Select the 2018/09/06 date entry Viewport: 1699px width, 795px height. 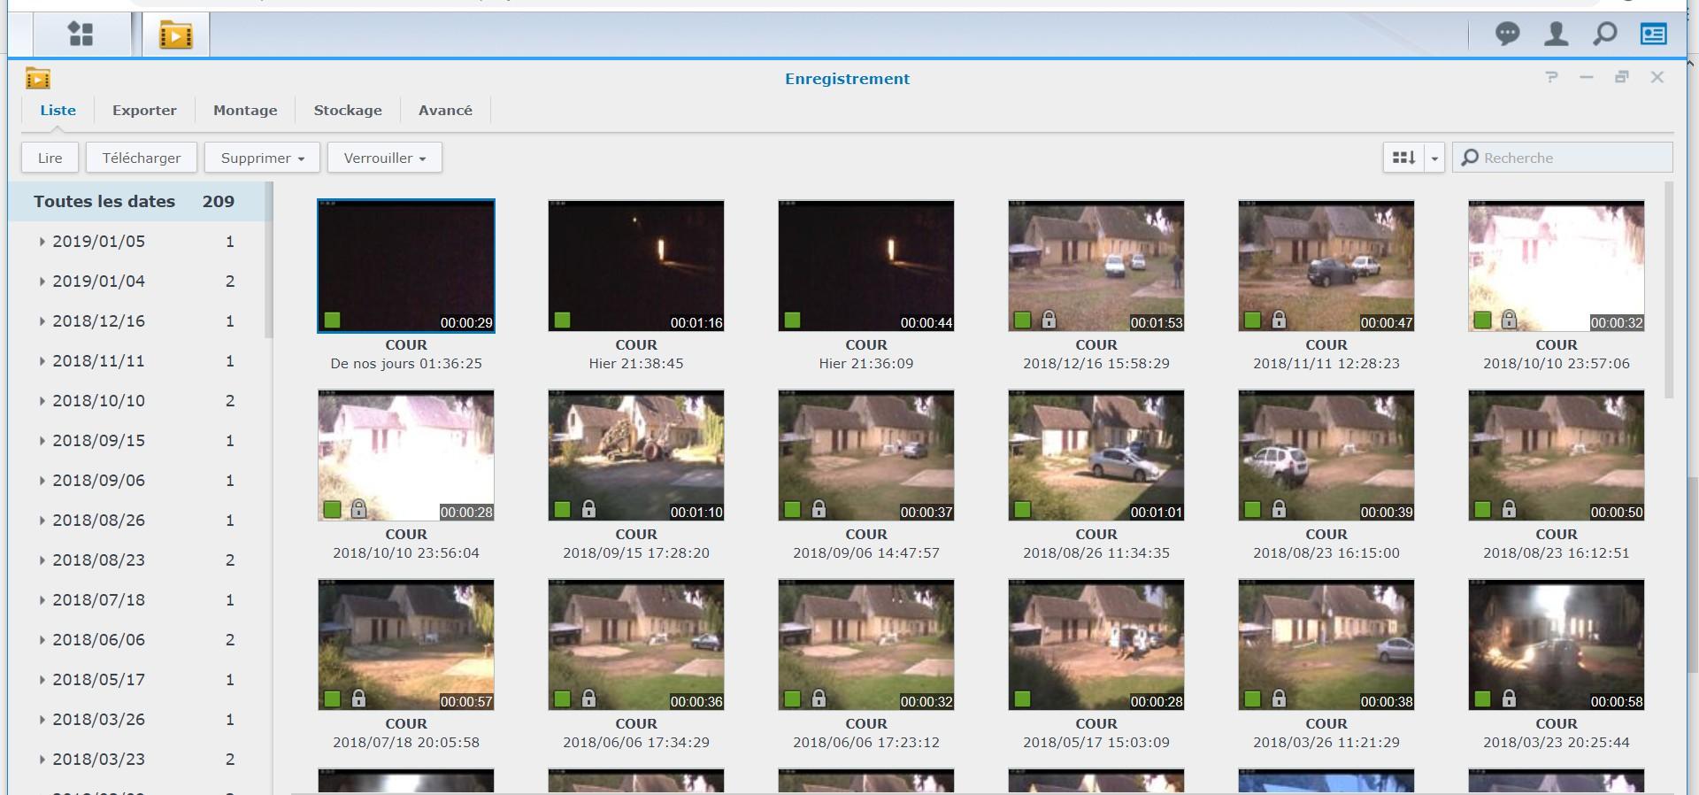click(135, 481)
